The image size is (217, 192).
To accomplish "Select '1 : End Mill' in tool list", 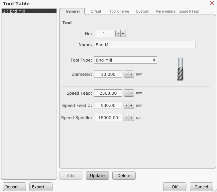I will [x=29, y=11].
